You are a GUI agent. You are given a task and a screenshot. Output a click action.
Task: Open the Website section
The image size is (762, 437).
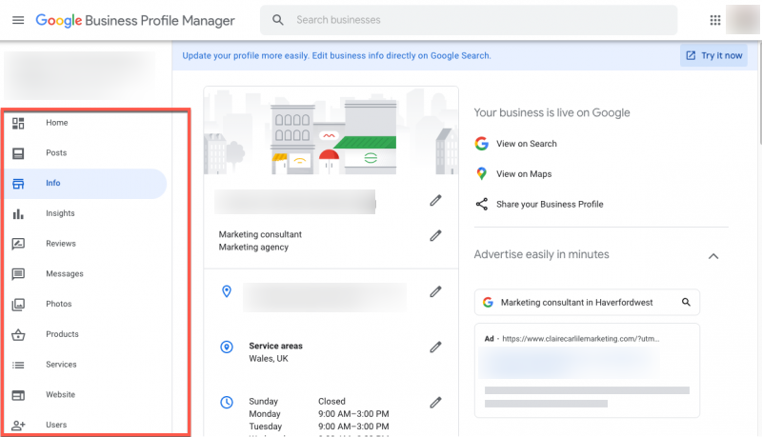[61, 395]
